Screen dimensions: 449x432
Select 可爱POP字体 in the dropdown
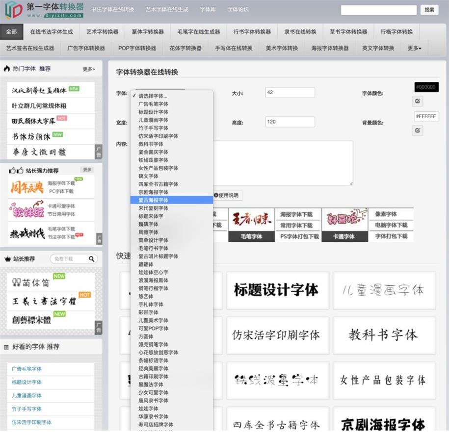[x=172, y=329]
